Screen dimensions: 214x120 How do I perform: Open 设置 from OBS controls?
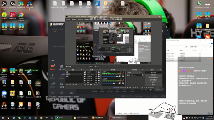point(153,82)
